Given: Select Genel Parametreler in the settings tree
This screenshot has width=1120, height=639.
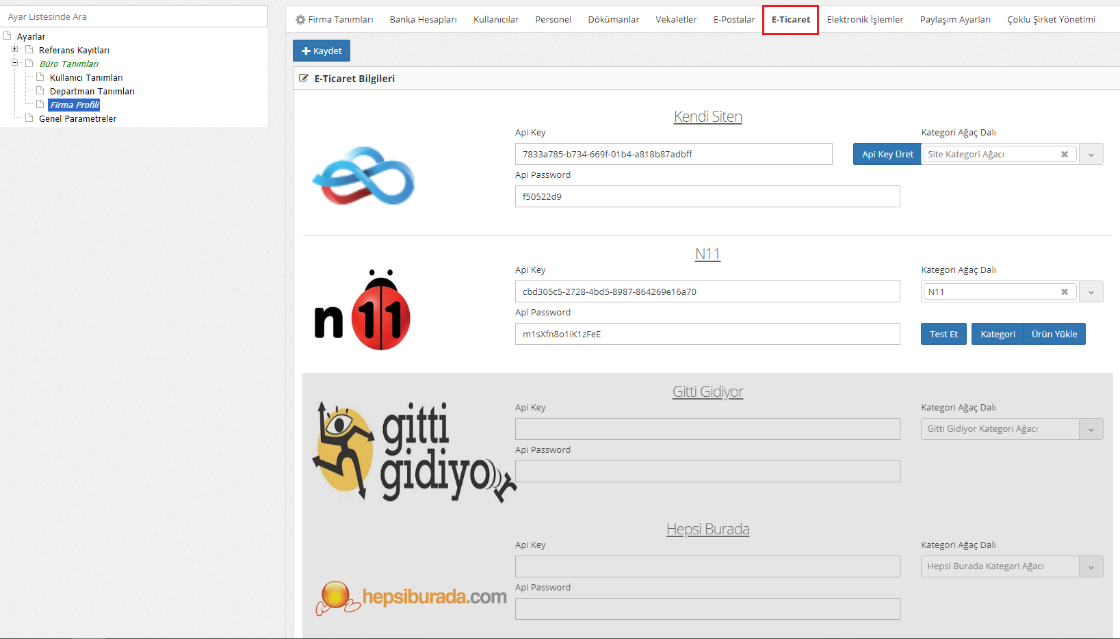Looking at the screenshot, I should click(77, 118).
